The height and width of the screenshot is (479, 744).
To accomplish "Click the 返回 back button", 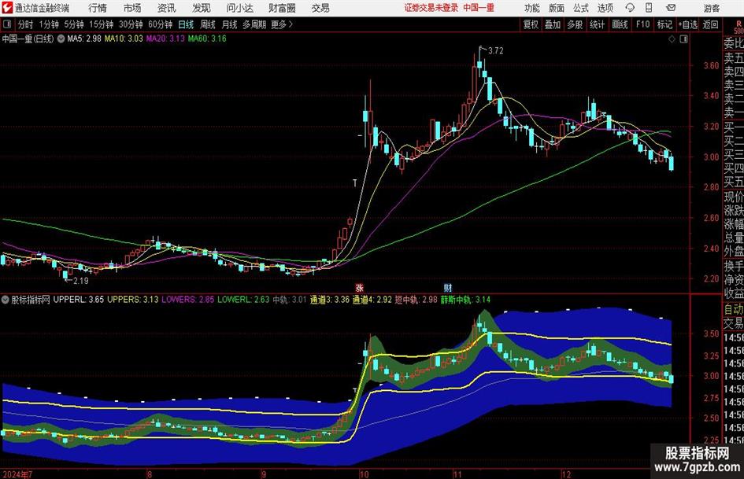I will coord(710,24).
